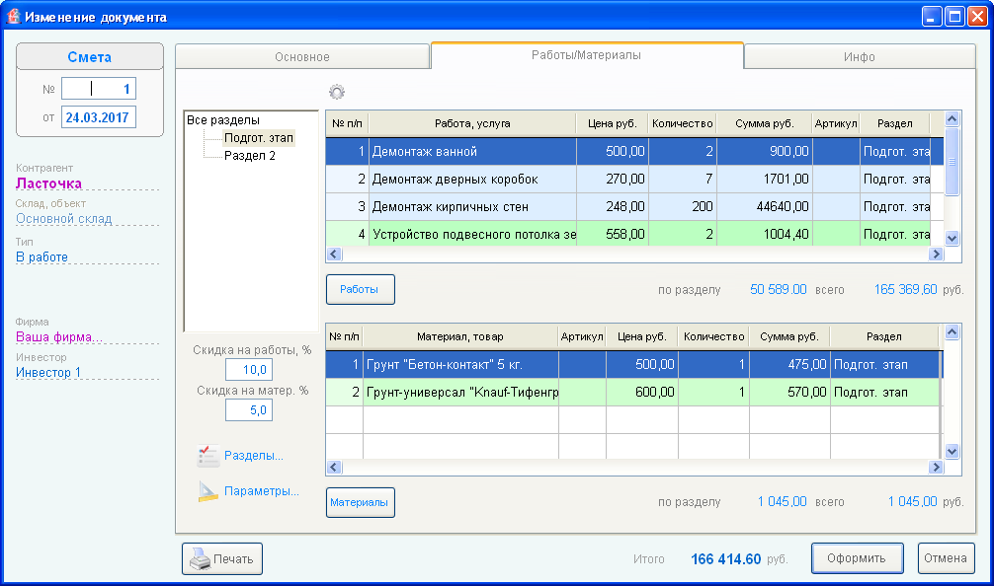
Task: Select the Грунт-универсал Knauf row
Action: point(634,393)
